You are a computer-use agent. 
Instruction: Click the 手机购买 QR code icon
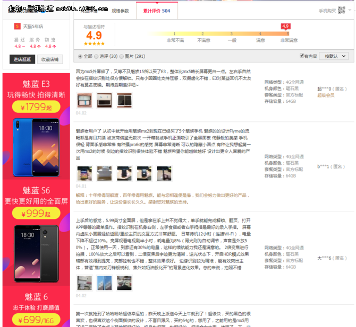coord(342,10)
